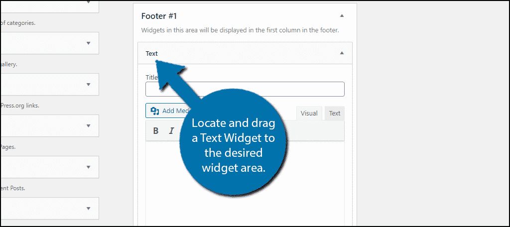Expand the widget arrow just above 'ent Posts.'
510x227 pixels.
(x=88, y=167)
